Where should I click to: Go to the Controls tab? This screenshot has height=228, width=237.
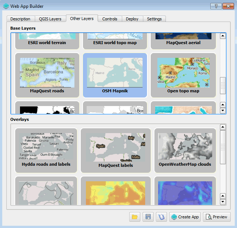pos(110,19)
